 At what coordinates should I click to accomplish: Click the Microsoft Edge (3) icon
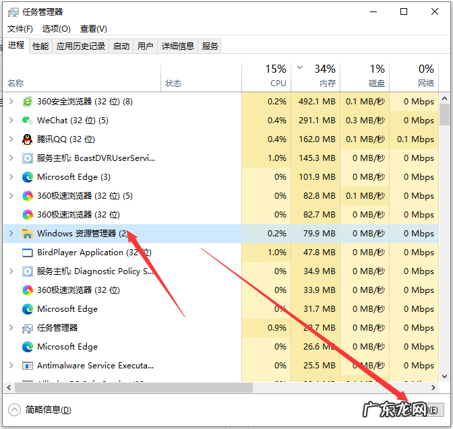28,177
